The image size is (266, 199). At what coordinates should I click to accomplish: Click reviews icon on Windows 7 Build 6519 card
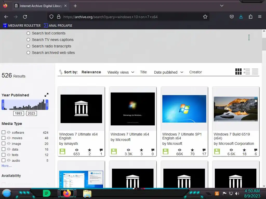tap(256, 150)
